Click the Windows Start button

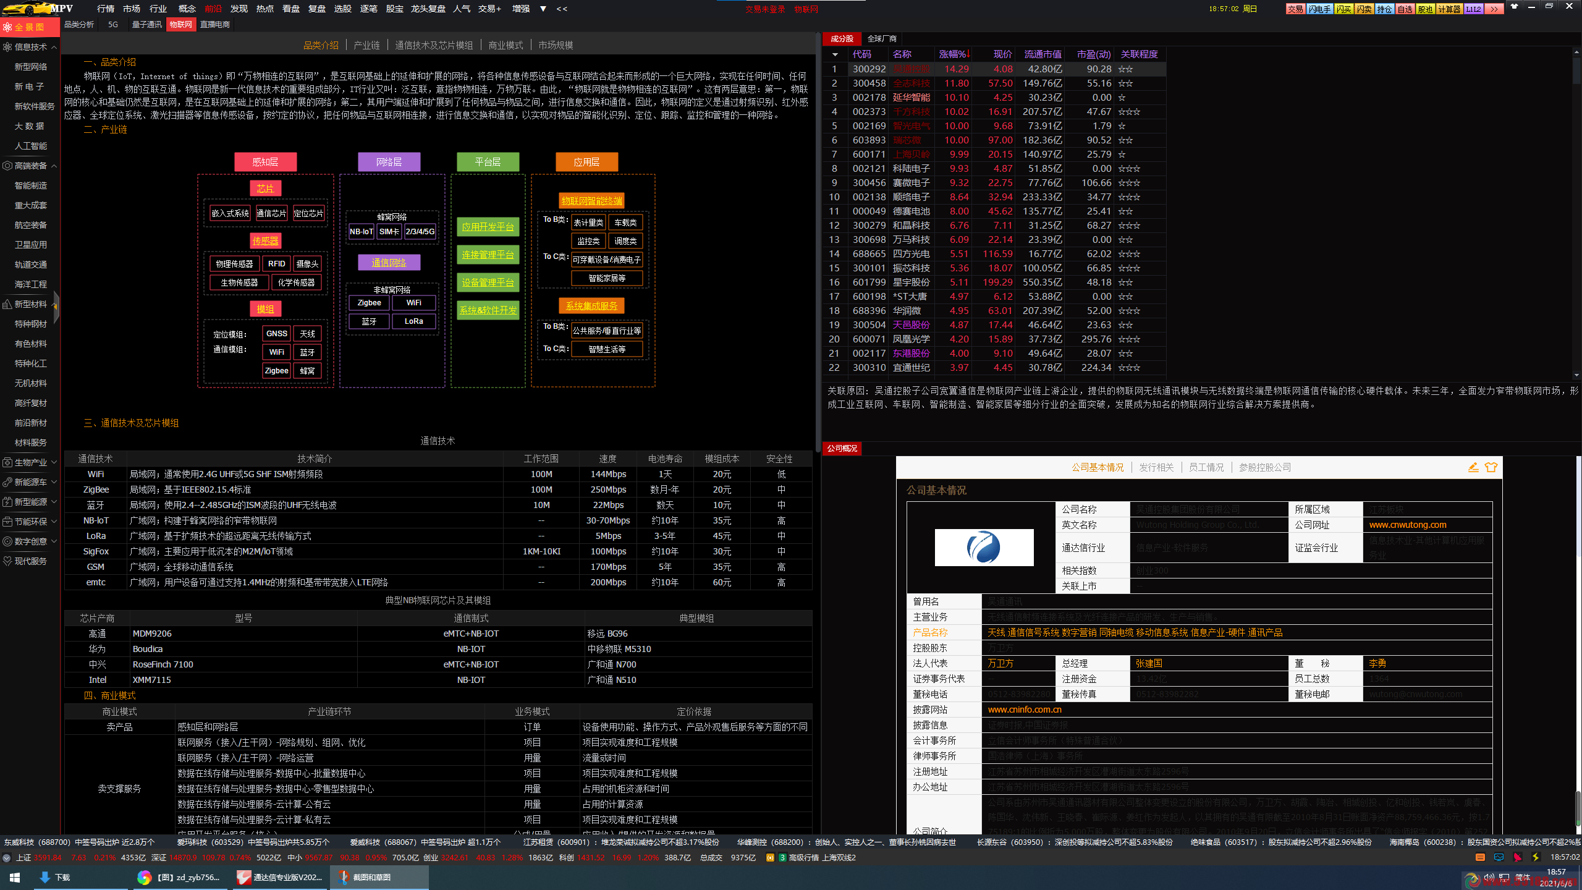(x=15, y=877)
